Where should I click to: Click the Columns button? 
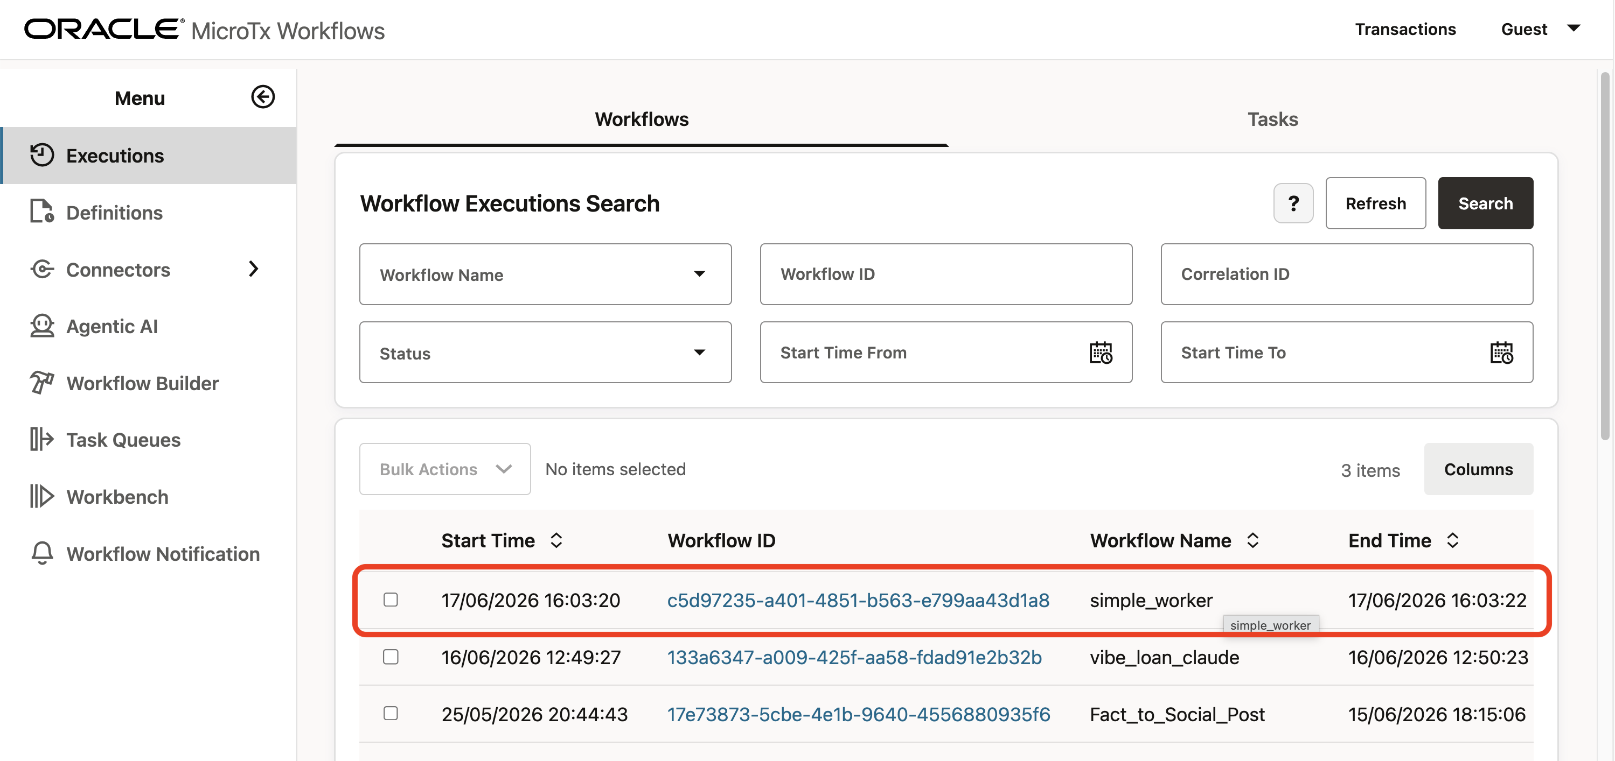point(1478,469)
